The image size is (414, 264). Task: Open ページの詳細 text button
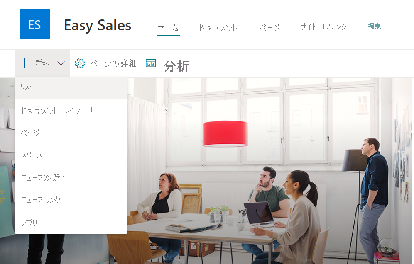click(x=113, y=63)
